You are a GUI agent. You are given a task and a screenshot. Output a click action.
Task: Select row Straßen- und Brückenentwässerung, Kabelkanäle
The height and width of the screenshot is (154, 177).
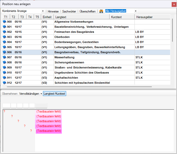pyautogui.click(x=86, y=67)
